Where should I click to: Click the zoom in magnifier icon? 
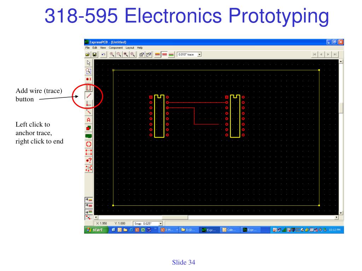(x=112, y=55)
